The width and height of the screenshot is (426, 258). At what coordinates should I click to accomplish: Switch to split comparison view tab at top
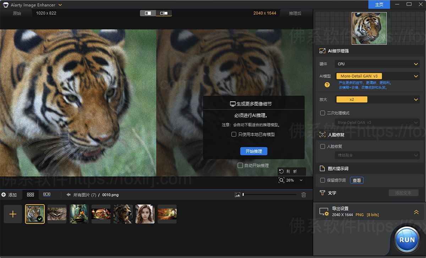click(x=165, y=12)
